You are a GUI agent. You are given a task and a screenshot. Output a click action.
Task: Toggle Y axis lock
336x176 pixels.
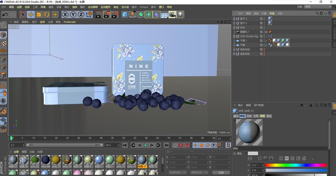click(x=73, y=15)
